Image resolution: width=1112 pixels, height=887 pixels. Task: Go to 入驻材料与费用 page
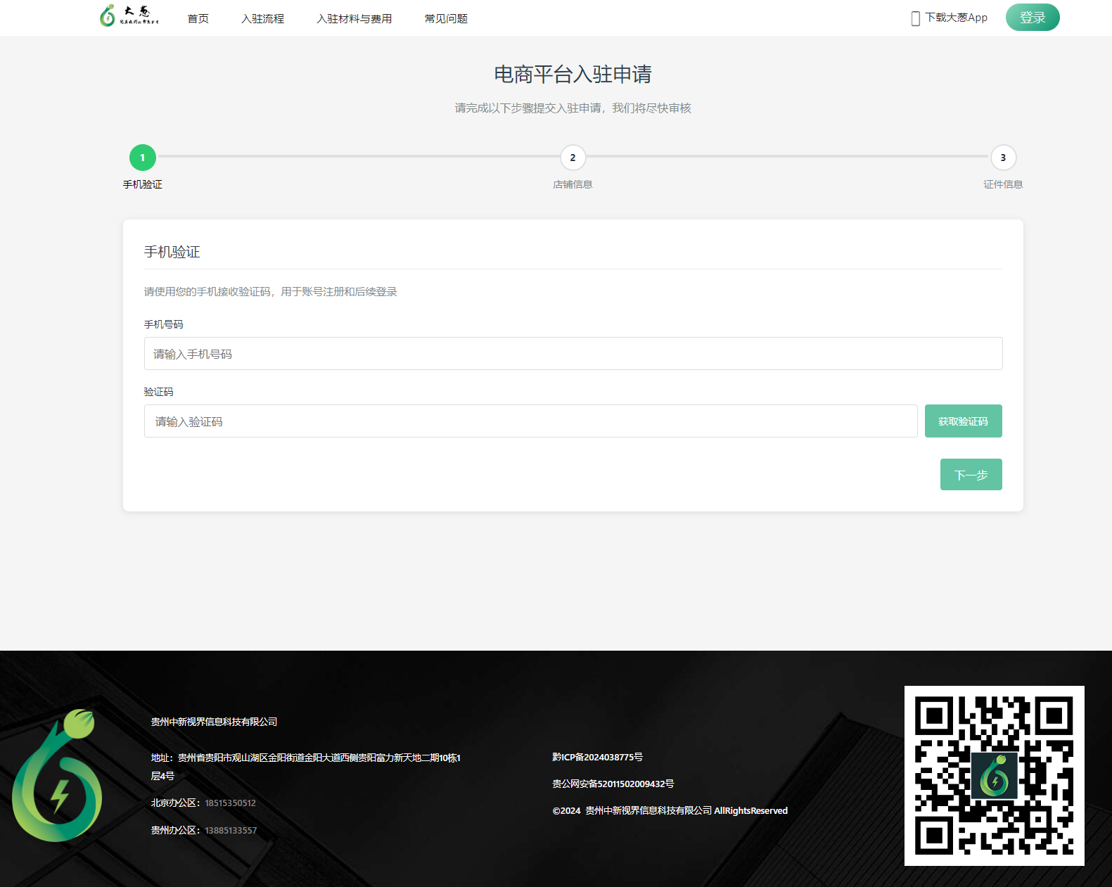point(354,18)
